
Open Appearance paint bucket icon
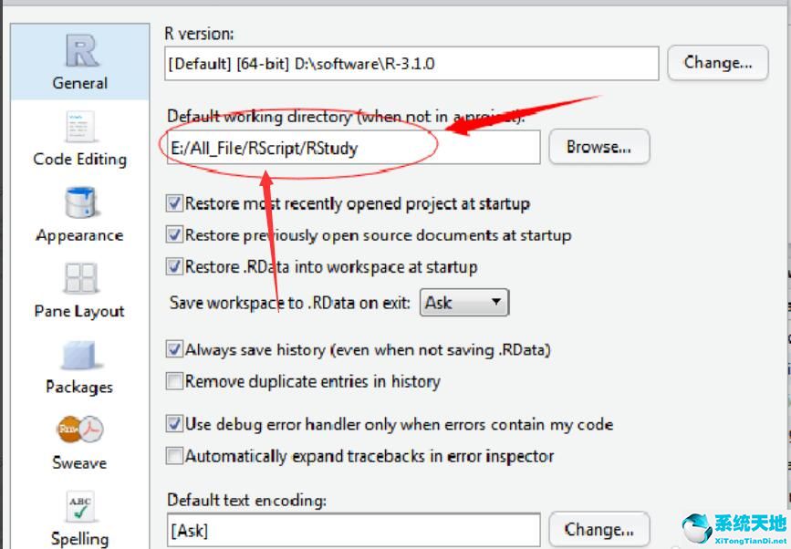(80, 202)
